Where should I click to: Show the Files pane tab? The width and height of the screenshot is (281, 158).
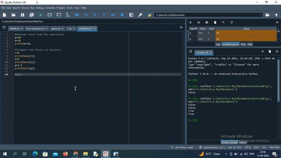click(250, 44)
